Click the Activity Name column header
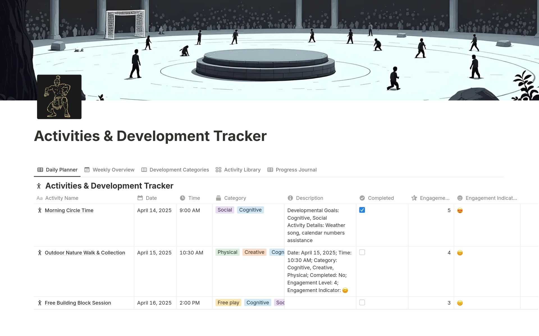Image resolution: width=539 pixels, height=336 pixels. coord(84,198)
